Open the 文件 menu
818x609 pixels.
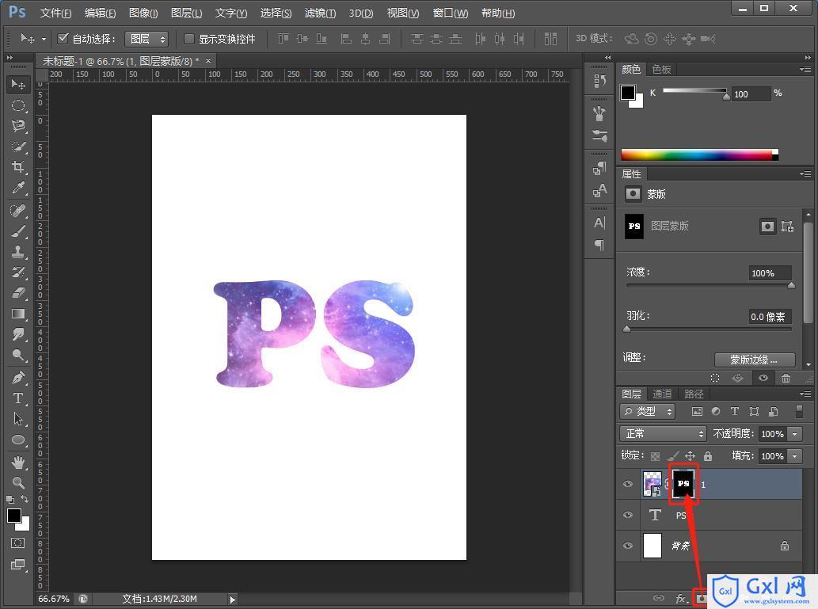click(x=55, y=13)
